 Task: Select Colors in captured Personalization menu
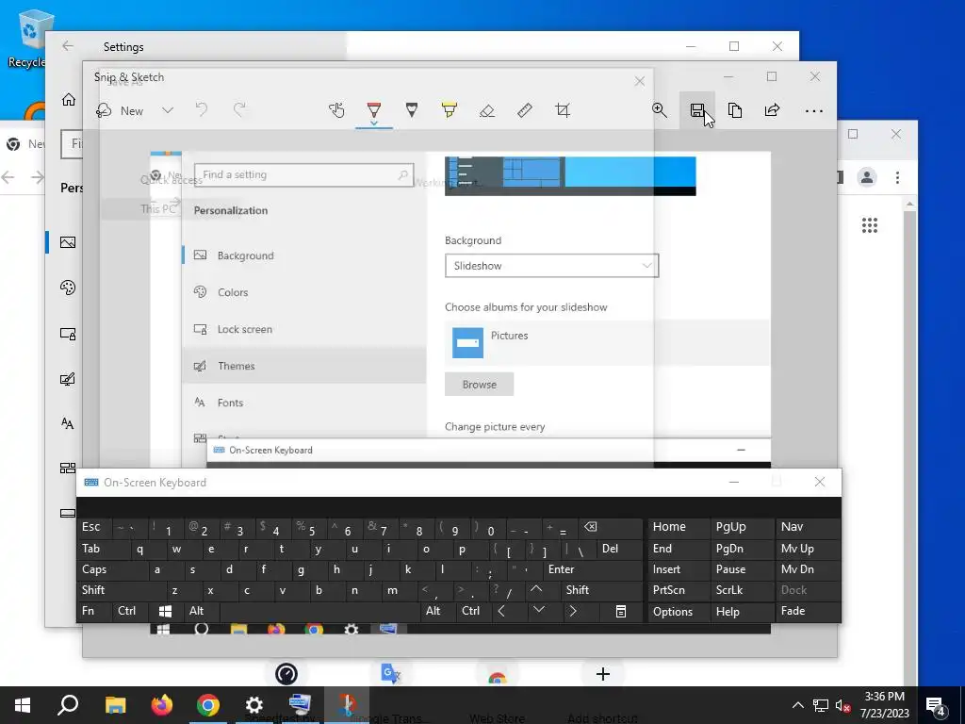point(304,292)
